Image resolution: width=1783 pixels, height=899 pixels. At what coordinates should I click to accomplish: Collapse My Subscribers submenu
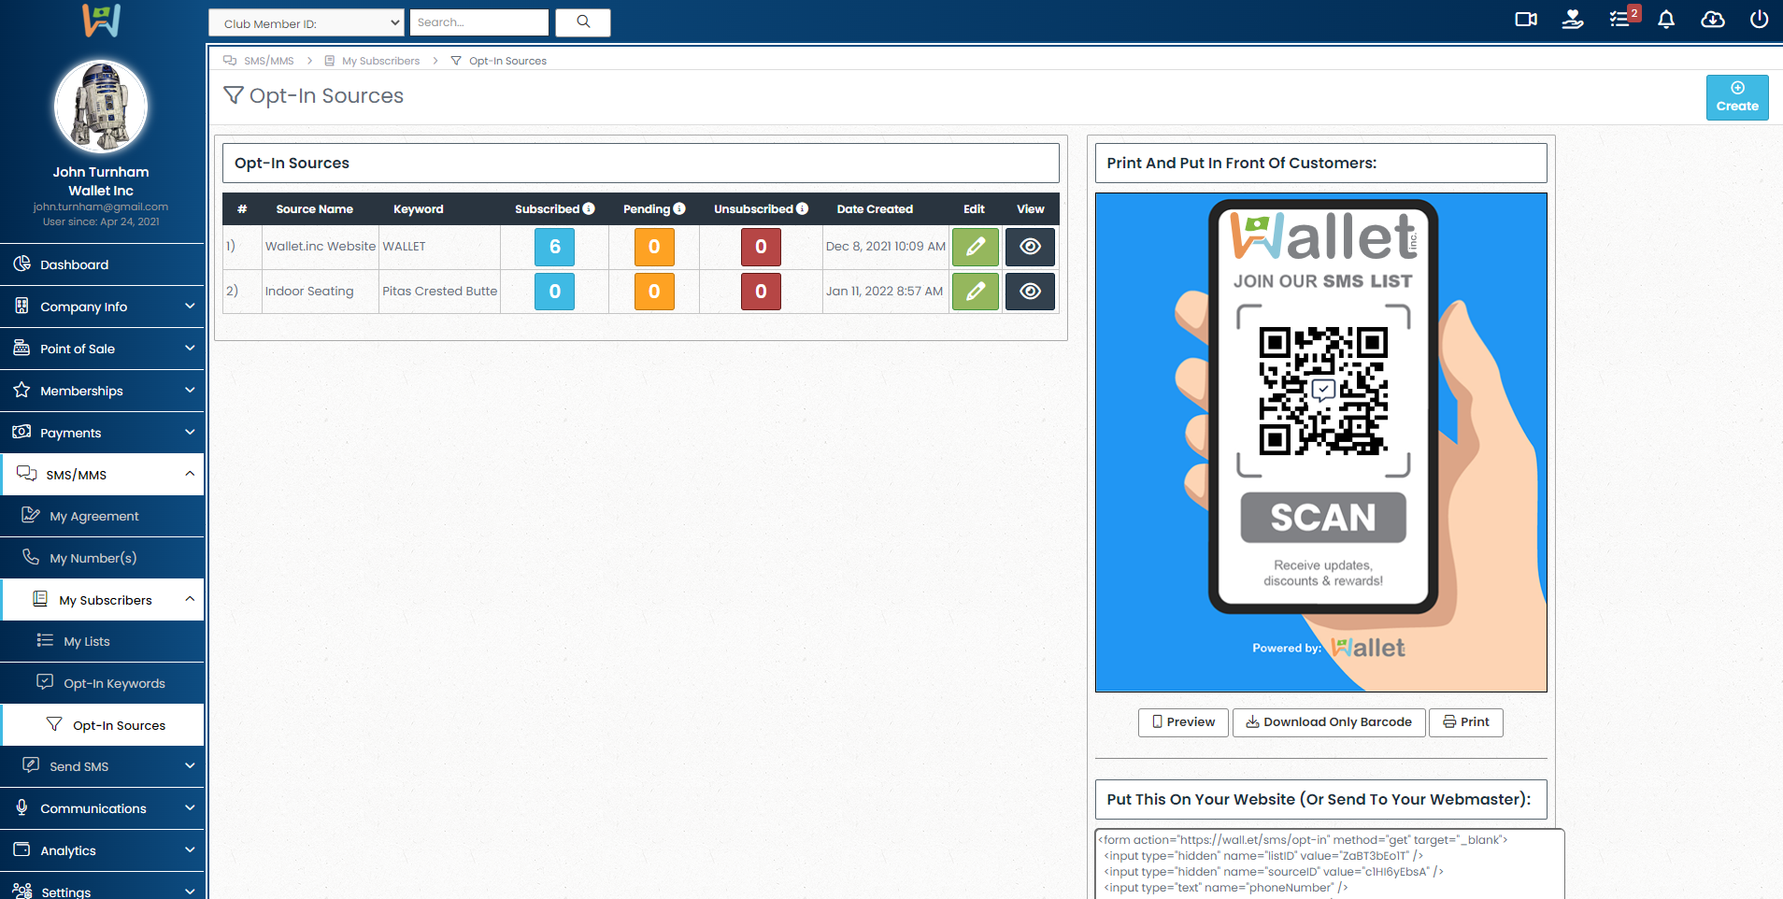tap(102, 600)
